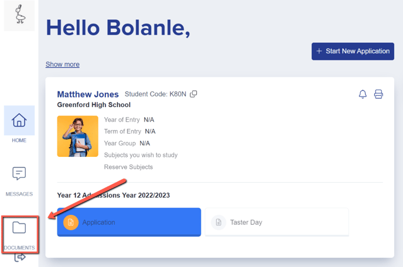Click the bird logo at top left

tap(19, 15)
